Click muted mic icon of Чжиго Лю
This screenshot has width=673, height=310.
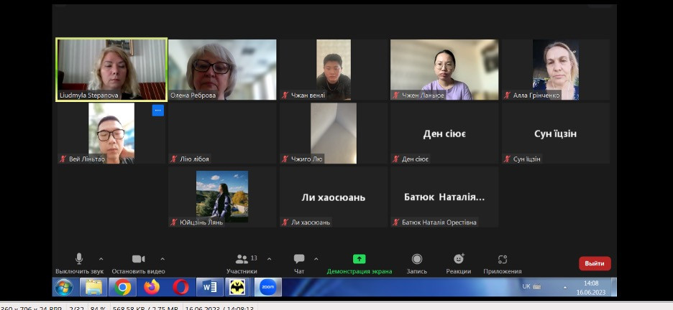[285, 159]
